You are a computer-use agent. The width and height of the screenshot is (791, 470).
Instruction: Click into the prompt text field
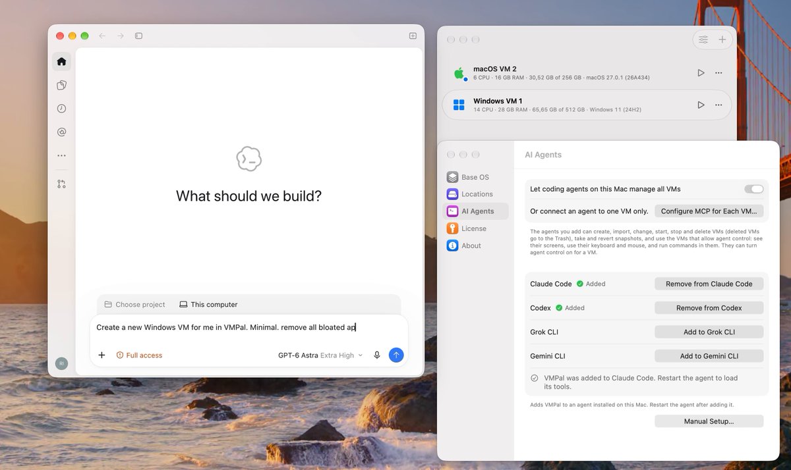[249, 327]
